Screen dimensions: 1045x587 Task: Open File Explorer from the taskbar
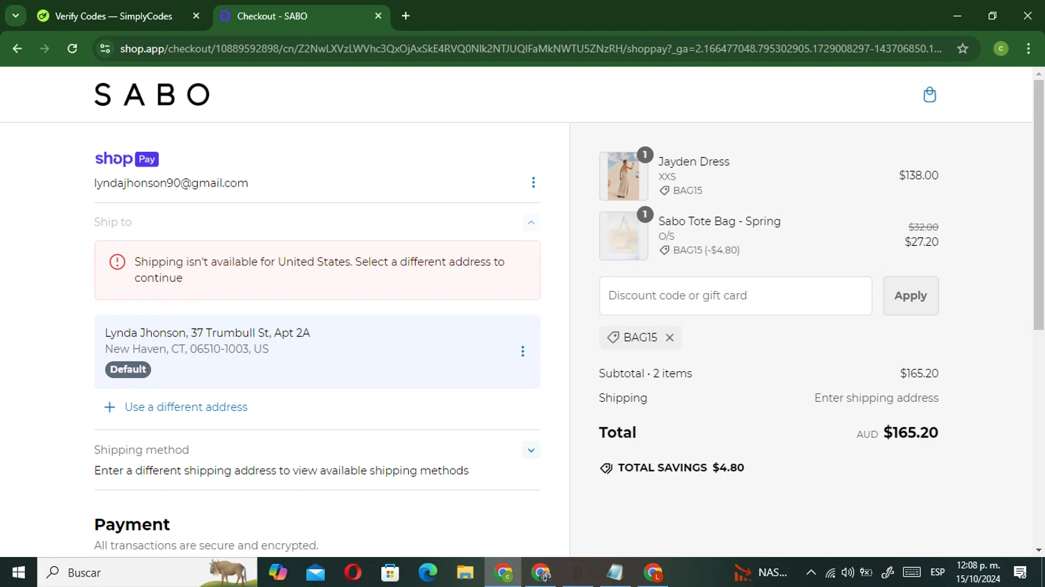pos(465,572)
